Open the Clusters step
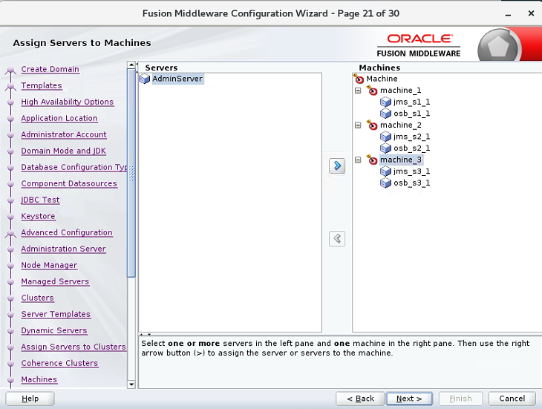 click(x=37, y=298)
